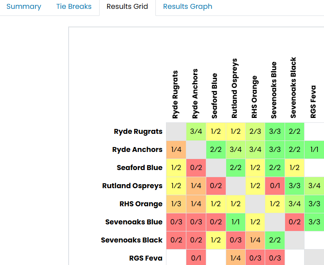Switch to the Summary tab
Image resolution: width=324 pixels, height=265 pixels.
tap(24, 7)
